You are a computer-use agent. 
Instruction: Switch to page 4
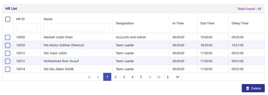tap(132, 77)
